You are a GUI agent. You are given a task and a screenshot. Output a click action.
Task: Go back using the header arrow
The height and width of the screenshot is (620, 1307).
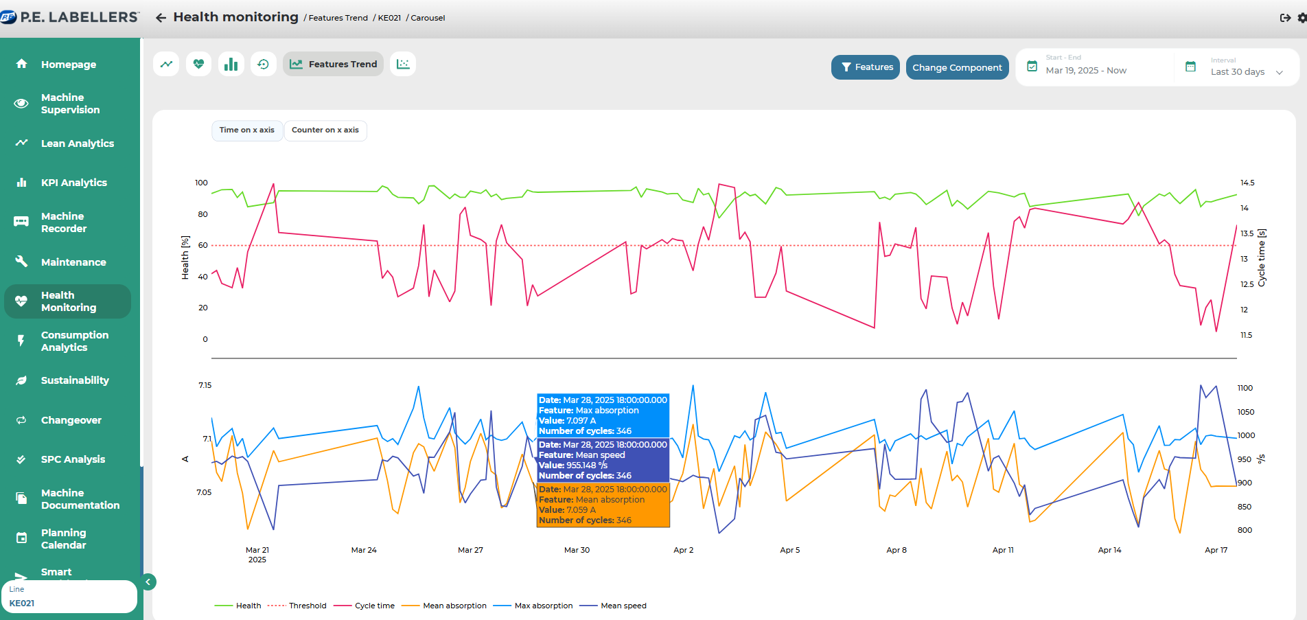[x=161, y=18]
